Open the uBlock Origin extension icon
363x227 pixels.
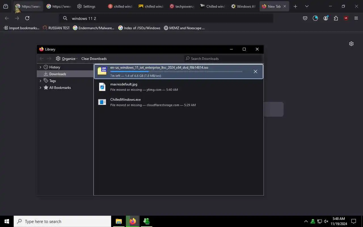(x=346, y=18)
